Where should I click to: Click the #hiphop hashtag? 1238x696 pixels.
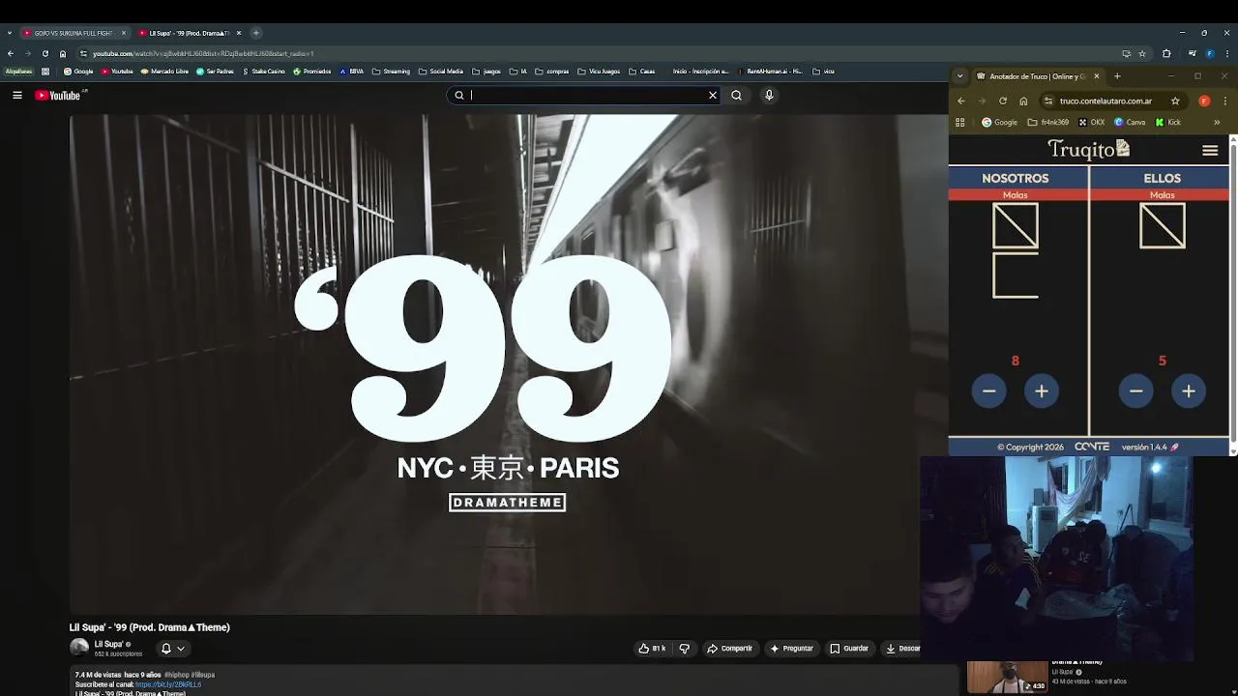pyautogui.click(x=176, y=675)
